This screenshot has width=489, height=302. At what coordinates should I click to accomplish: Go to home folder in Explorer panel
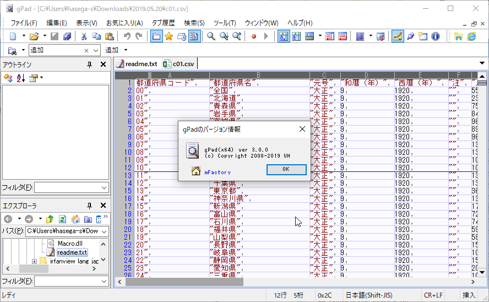click(75, 219)
